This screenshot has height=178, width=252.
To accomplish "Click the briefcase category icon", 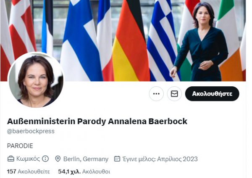I will tap(11, 159).
